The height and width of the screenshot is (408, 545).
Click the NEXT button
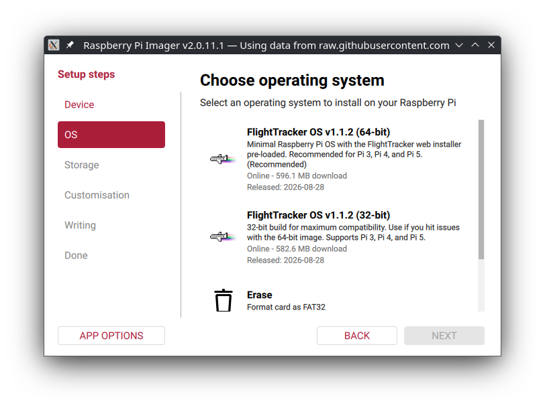444,336
